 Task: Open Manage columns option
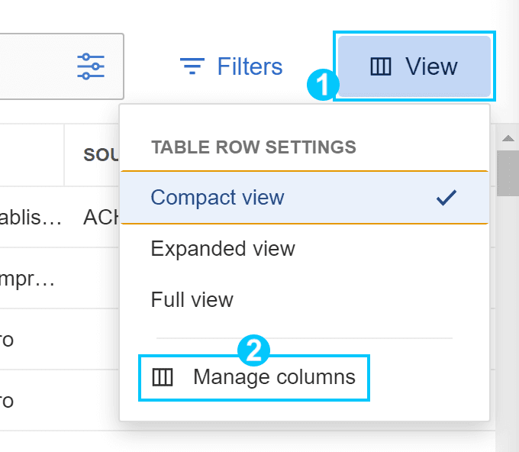click(x=254, y=377)
